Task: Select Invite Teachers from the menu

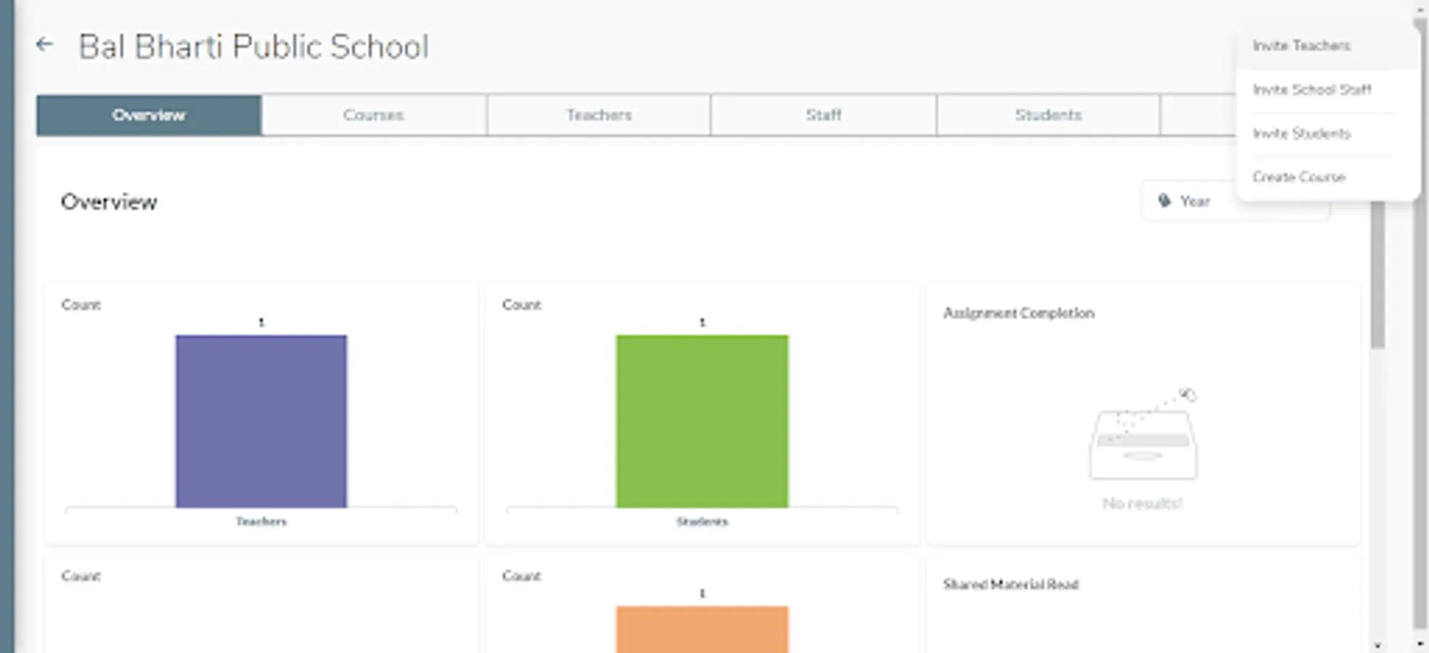Action: pyautogui.click(x=1327, y=46)
